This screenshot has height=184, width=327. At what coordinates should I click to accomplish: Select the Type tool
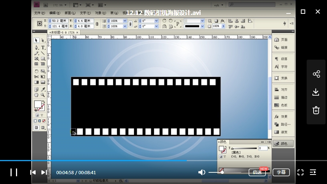click(x=43, y=48)
